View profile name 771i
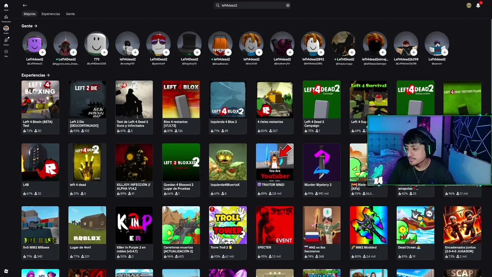Viewport: 492px width, 277px height. coord(96,59)
